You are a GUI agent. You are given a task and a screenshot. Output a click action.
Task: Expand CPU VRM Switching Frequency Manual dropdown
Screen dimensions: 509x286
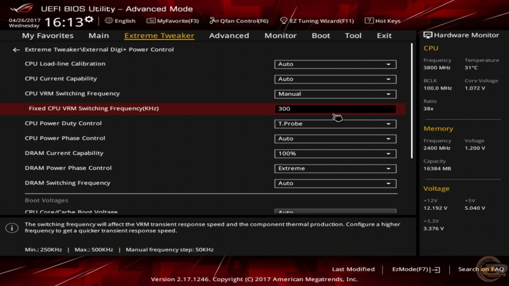pos(335,94)
